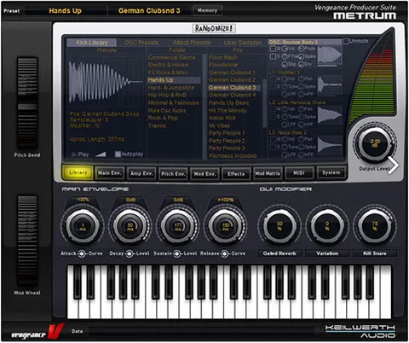
Task: Click the Kill Snare knob
Action: pyautogui.click(x=375, y=226)
